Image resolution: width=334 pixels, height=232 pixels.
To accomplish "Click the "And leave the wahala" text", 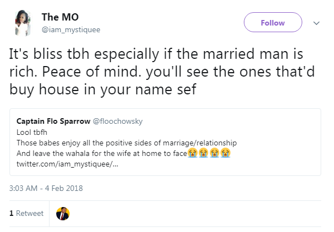I will (100, 153).
